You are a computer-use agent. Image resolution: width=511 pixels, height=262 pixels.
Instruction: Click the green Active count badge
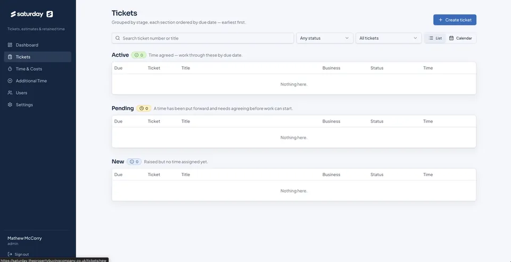(x=139, y=55)
